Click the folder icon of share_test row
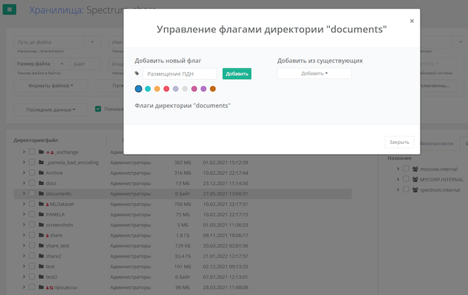Viewport: 468px width, 295px height. point(41,245)
